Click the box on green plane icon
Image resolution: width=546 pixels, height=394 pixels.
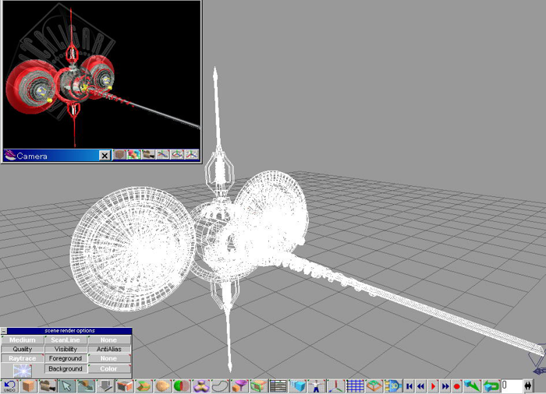(374, 386)
